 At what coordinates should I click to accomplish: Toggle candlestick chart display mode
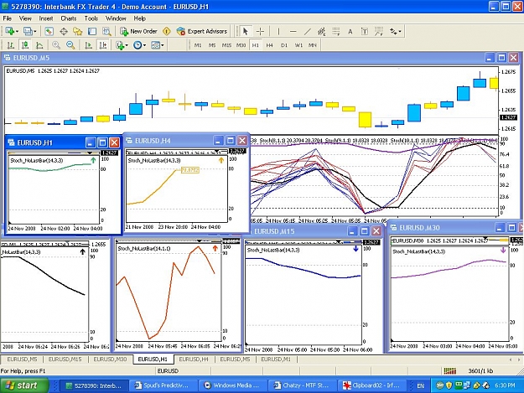[25, 44]
